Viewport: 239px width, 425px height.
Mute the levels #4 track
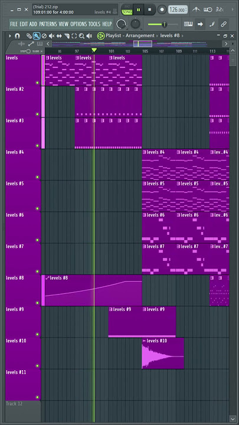click(37, 177)
